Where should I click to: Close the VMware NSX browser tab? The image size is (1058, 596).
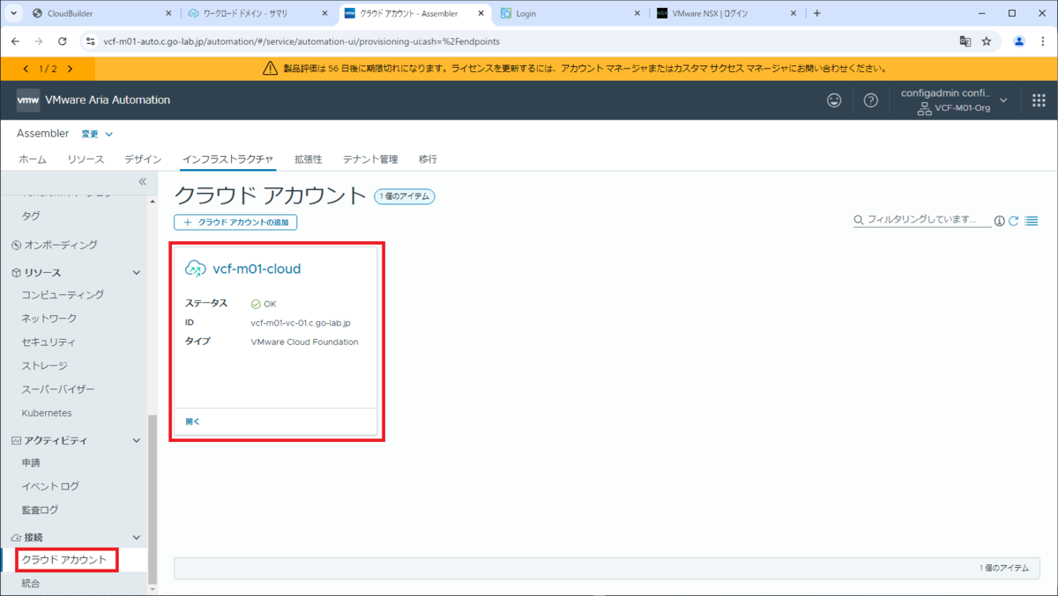pos(793,13)
